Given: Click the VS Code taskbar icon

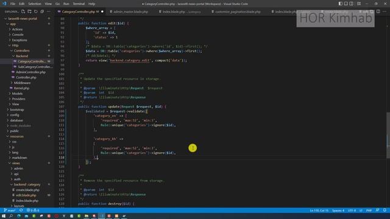Looking at the screenshot, I should click(102, 216).
